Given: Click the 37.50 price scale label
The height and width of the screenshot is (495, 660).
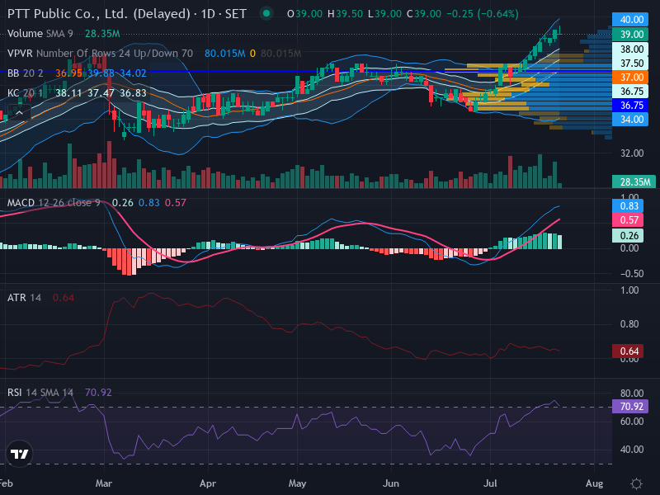Looking at the screenshot, I should pos(630,64).
